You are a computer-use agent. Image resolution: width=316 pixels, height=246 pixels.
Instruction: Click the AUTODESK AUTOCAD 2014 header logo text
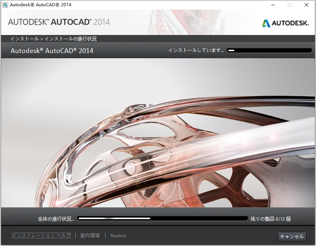point(59,22)
